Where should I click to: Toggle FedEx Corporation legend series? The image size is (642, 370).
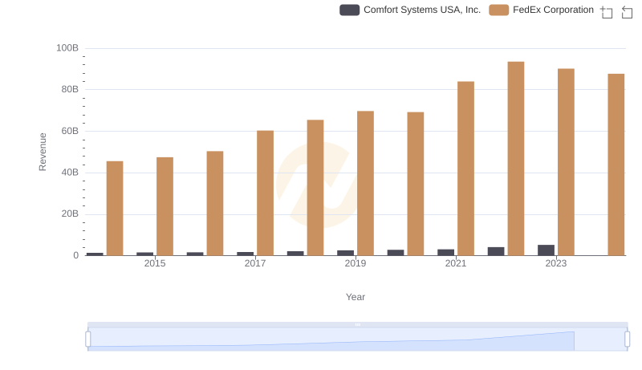coord(541,10)
